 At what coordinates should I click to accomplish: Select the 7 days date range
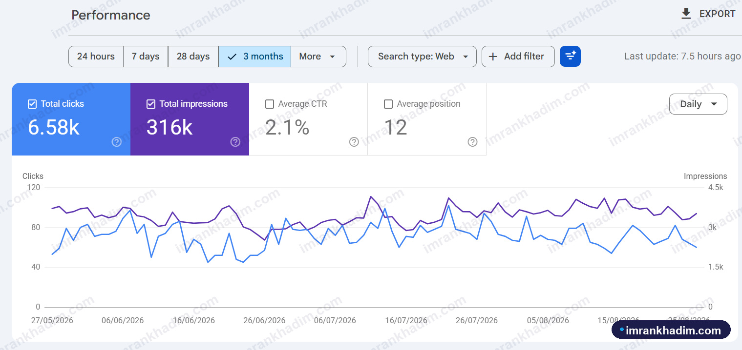tap(146, 57)
